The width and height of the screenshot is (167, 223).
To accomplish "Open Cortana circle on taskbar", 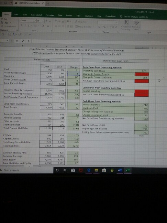I will pyautogui.click(x=57, y=170).
